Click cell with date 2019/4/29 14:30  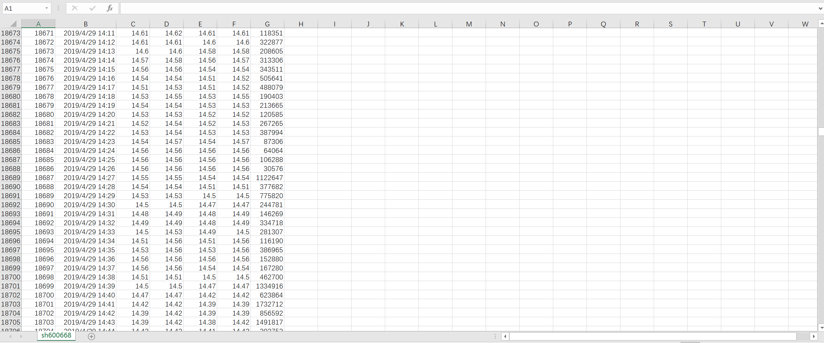[x=86, y=205]
